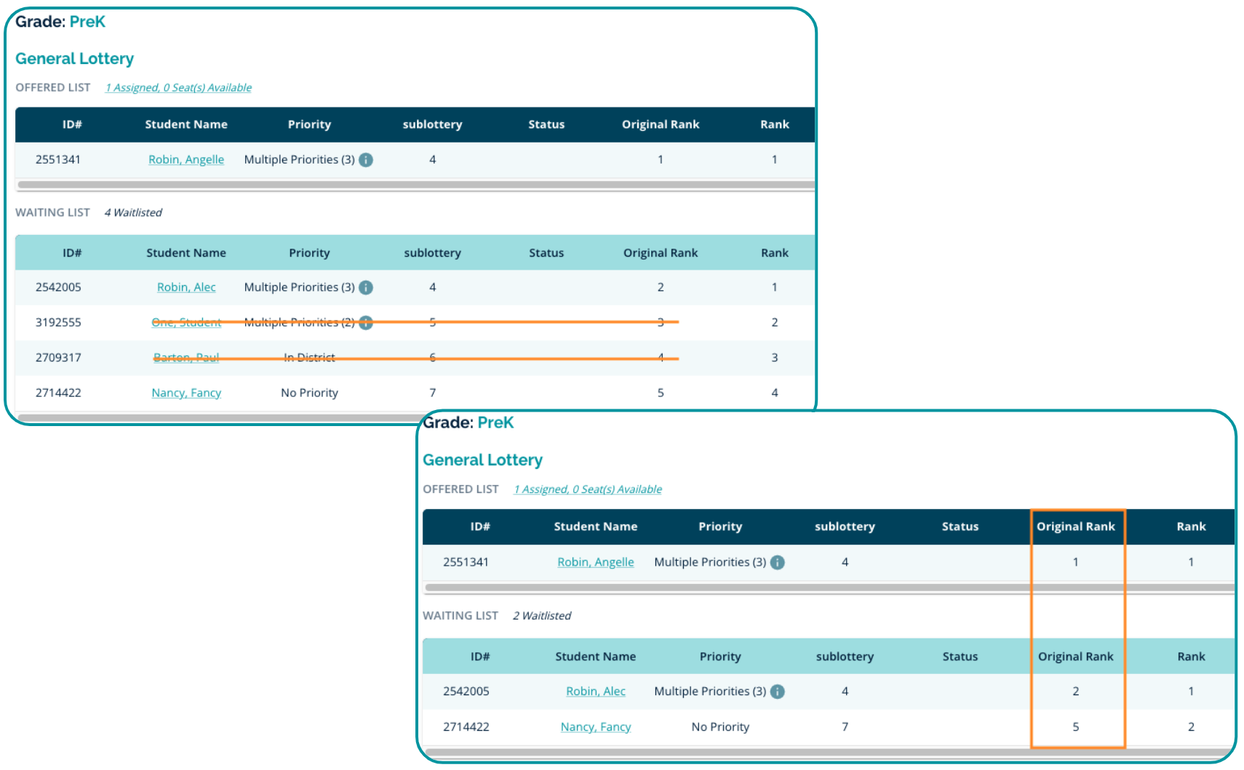Click the highlighted Original Rank header in dark offered table

[x=1075, y=526]
